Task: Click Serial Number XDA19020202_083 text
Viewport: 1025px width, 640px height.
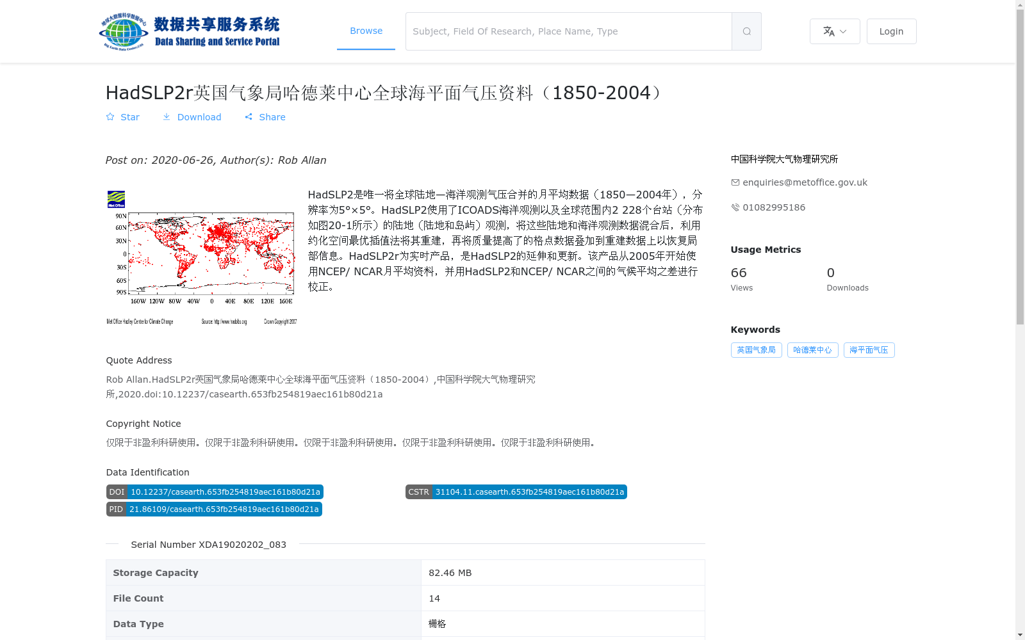Action: pyautogui.click(x=208, y=545)
